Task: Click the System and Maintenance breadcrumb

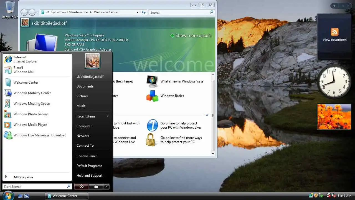Action: (69, 12)
